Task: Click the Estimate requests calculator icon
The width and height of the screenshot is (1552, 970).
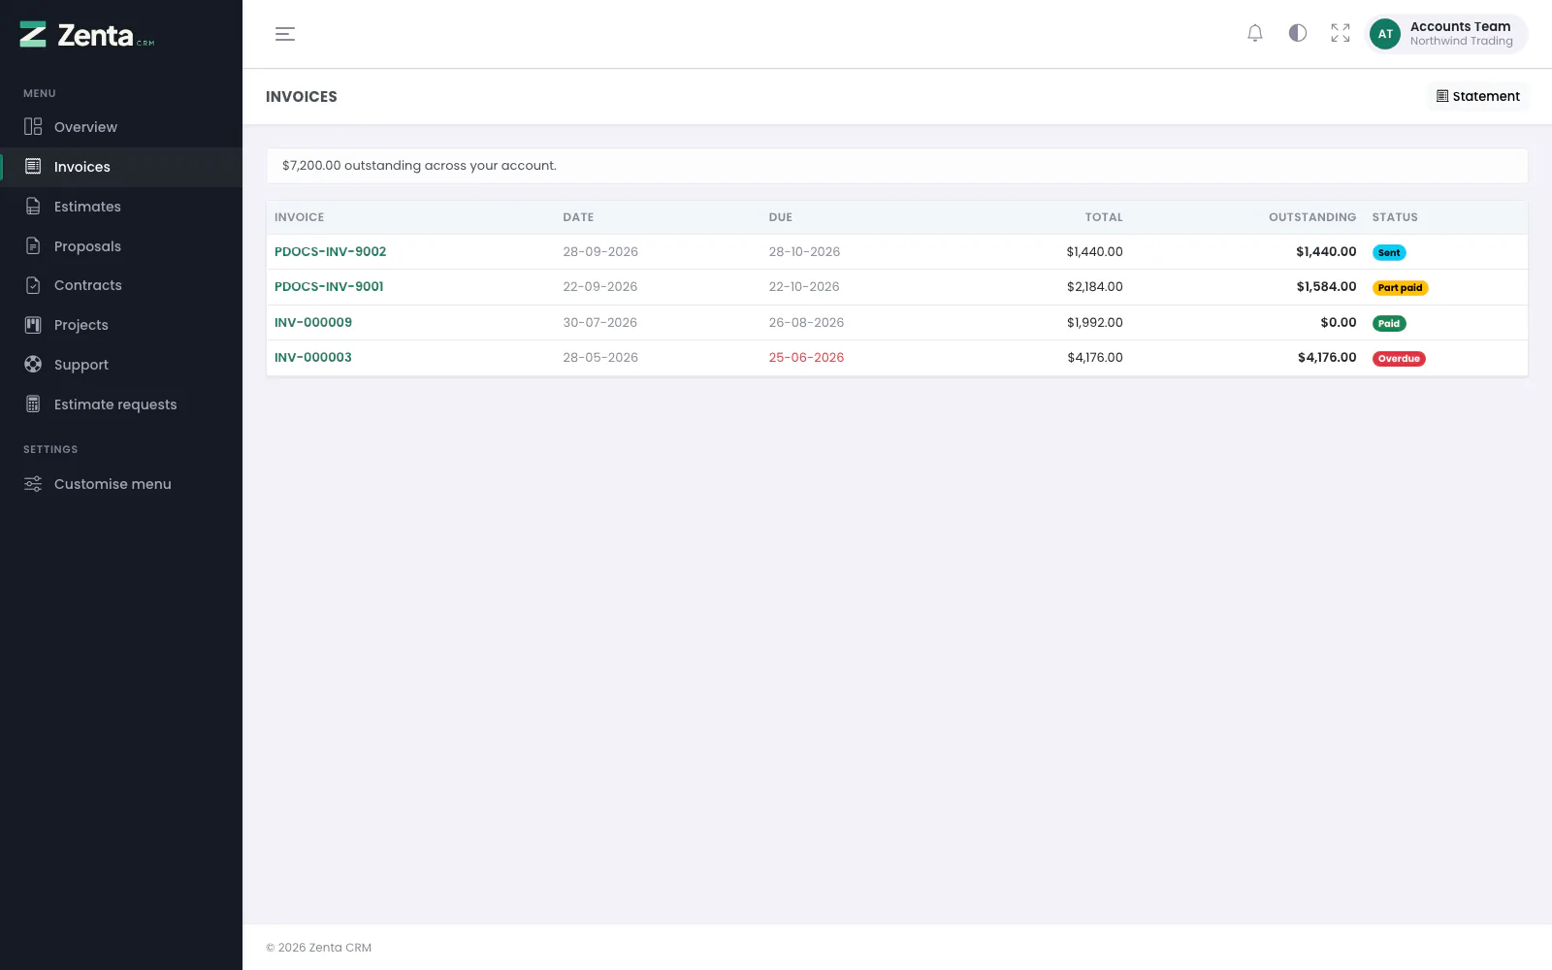Action: (33, 404)
